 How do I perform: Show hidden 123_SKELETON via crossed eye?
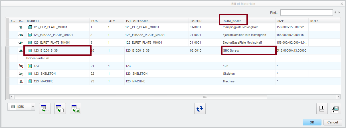click(21, 74)
